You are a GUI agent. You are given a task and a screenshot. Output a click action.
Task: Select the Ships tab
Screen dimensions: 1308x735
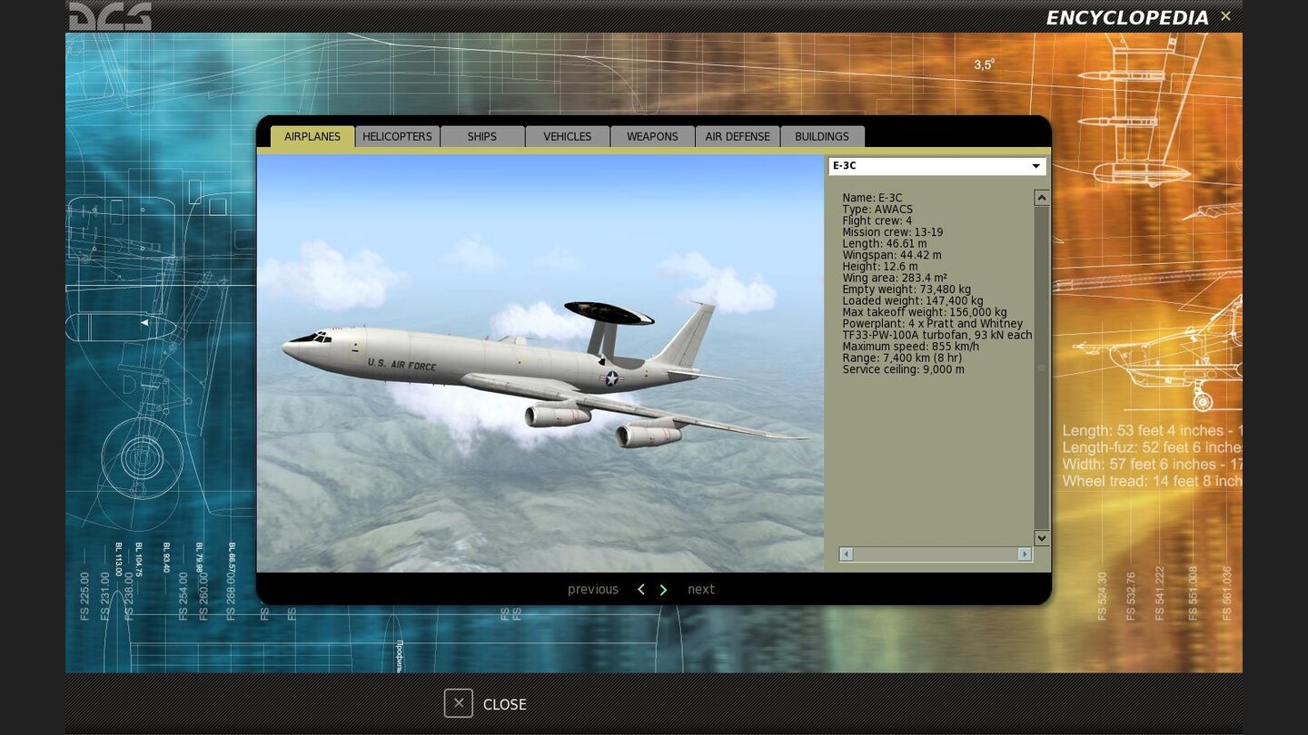pyautogui.click(x=482, y=136)
